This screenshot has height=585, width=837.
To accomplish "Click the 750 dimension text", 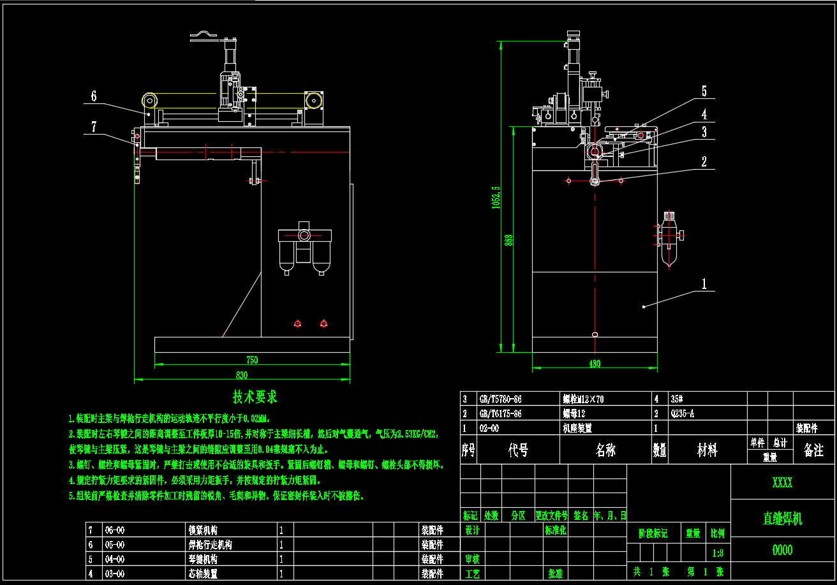I will pos(251,360).
